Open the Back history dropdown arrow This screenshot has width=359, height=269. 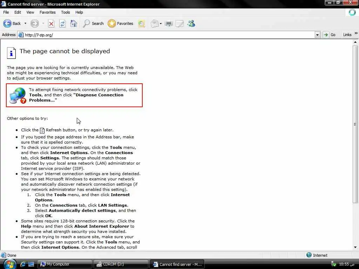coord(25,23)
